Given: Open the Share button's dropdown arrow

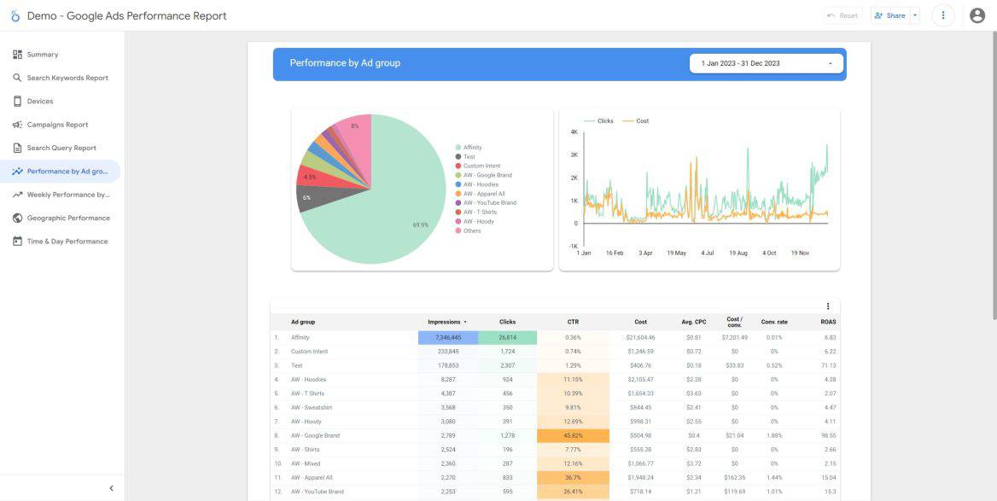Looking at the screenshot, I should [913, 15].
